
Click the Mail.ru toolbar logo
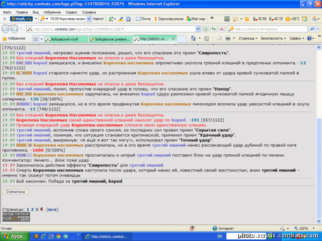(21, 19)
